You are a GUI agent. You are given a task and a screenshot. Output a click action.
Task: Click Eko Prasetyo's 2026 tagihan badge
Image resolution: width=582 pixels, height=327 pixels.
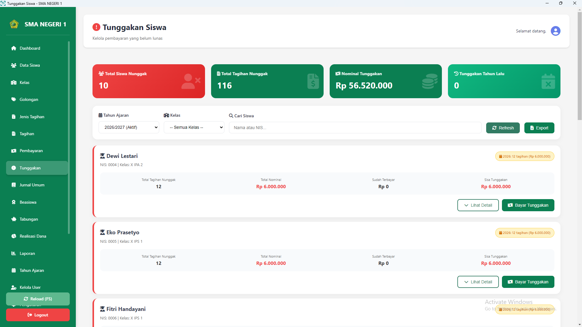tap(525, 233)
